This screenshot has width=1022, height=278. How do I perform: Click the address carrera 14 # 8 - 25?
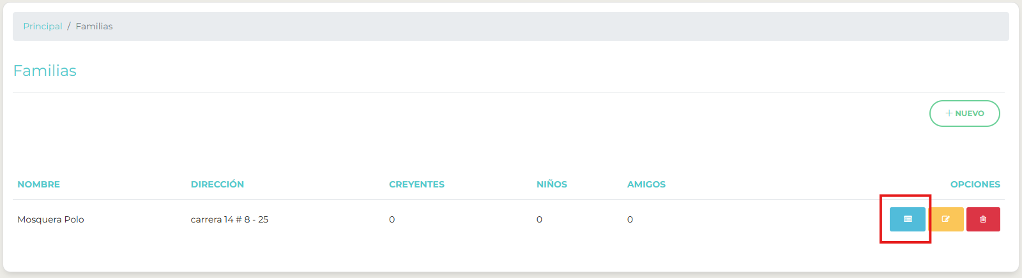229,219
